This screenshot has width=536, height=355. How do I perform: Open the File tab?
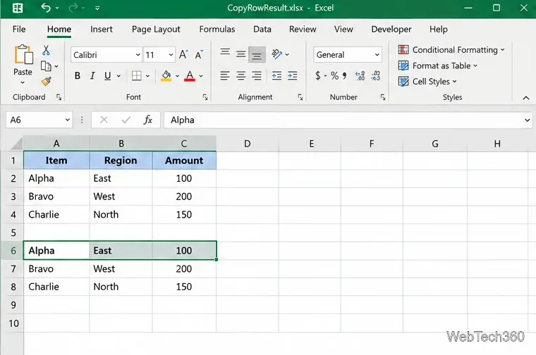[x=19, y=30]
